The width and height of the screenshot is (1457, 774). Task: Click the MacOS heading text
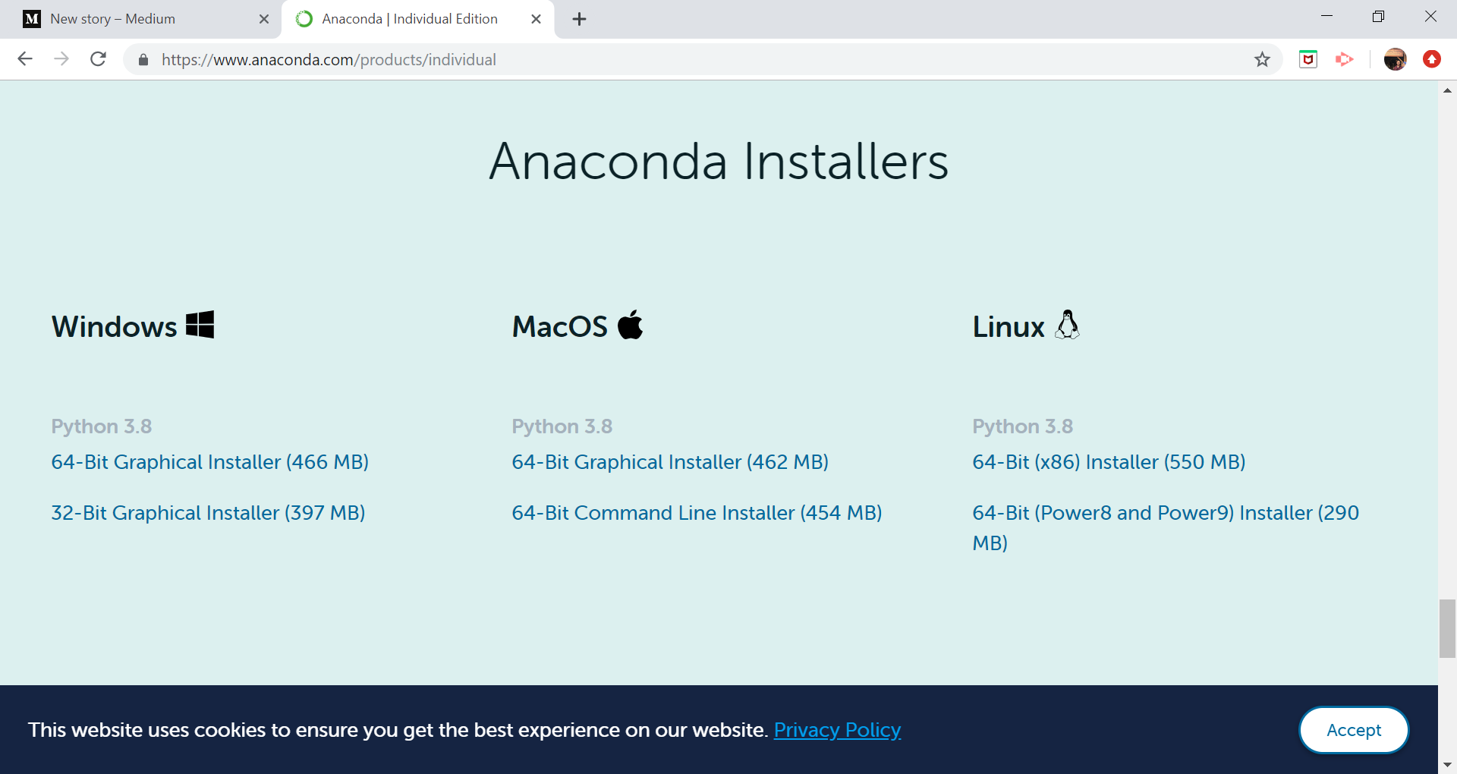560,326
